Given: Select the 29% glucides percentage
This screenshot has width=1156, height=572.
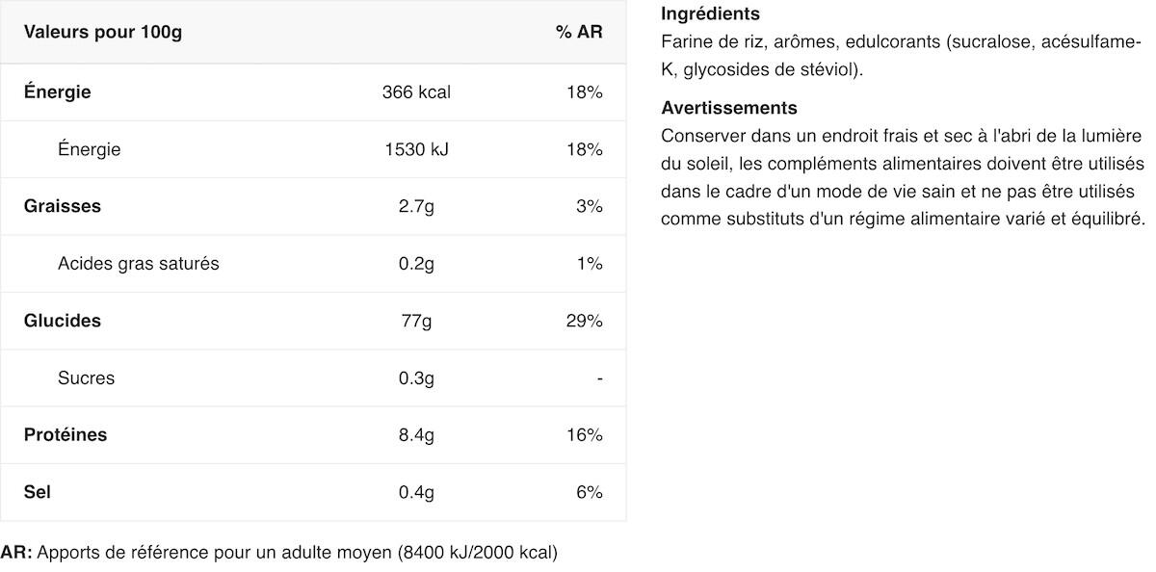Looking at the screenshot, I should (585, 321).
